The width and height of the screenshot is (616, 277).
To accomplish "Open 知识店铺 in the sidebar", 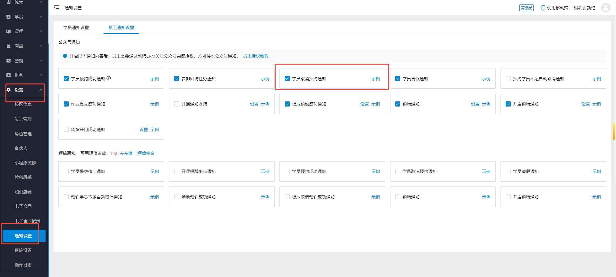I will [23, 192].
